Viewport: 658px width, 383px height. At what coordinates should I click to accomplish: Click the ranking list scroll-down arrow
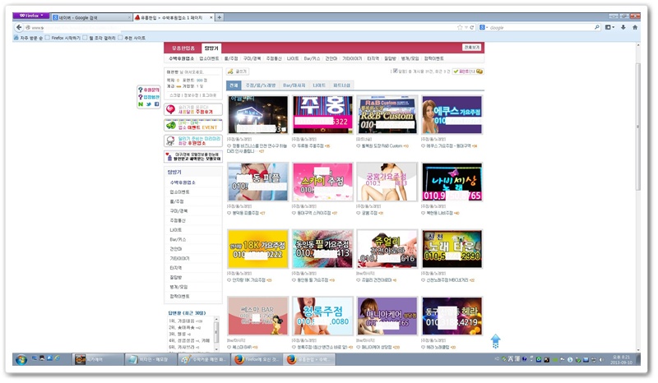(216, 348)
